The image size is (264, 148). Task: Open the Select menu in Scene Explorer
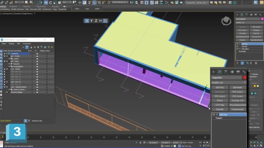point(4,44)
